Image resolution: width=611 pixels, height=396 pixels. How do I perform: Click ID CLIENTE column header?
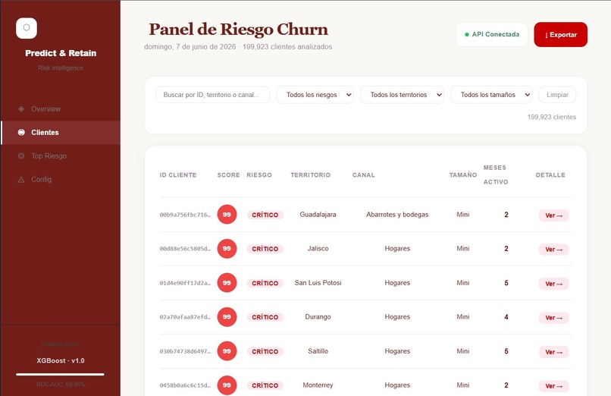pos(177,175)
